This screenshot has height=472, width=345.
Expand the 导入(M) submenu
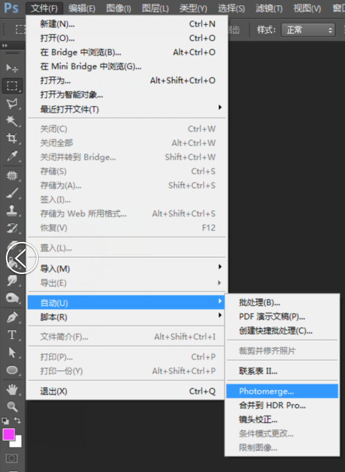click(126, 268)
